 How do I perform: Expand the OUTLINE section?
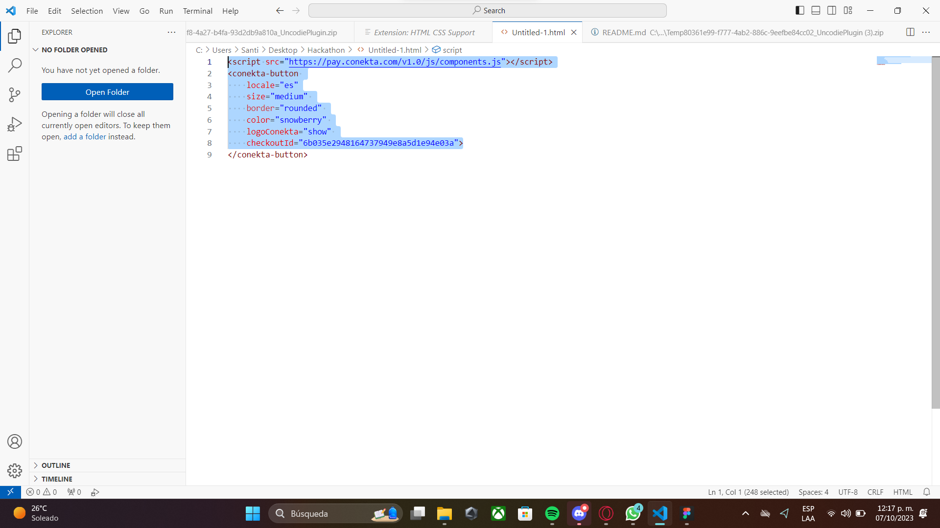click(56, 465)
